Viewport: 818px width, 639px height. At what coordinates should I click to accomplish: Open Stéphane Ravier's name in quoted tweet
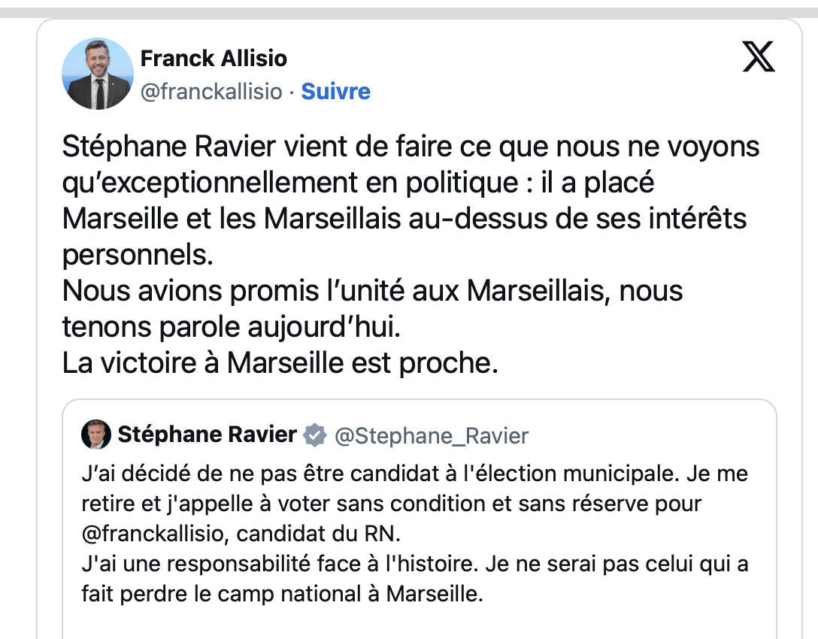[x=207, y=435]
